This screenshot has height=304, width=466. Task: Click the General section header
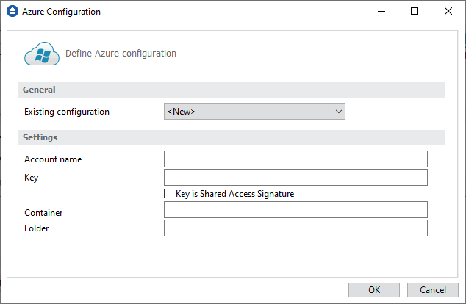[232, 90]
